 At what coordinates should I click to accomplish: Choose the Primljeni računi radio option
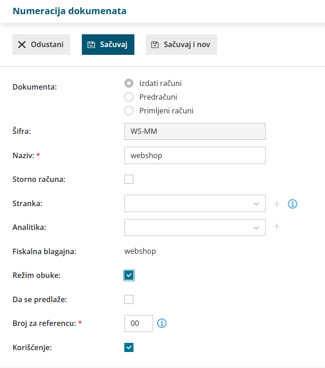tap(129, 111)
